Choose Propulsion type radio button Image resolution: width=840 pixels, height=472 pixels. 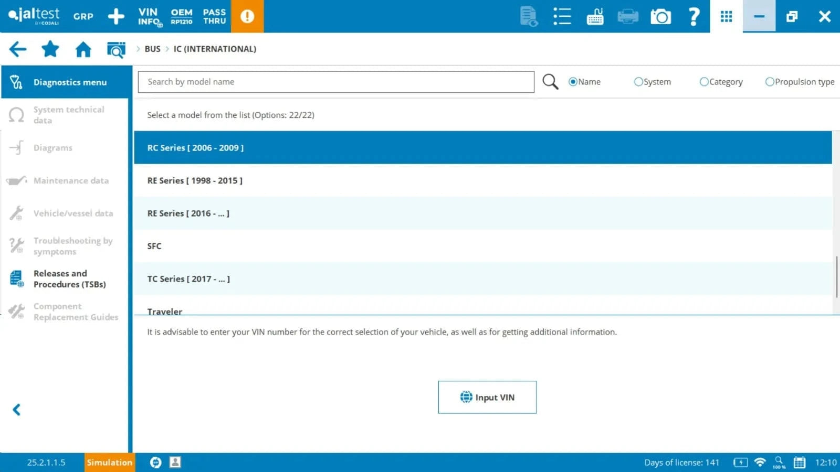tap(770, 82)
